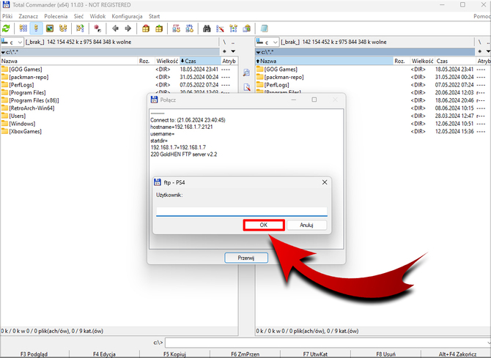The width and height of the screenshot is (491, 358).
Task: Click Anuluj in ftp - PS4 dialog
Action: pyautogui.click(x=306, y=225)
